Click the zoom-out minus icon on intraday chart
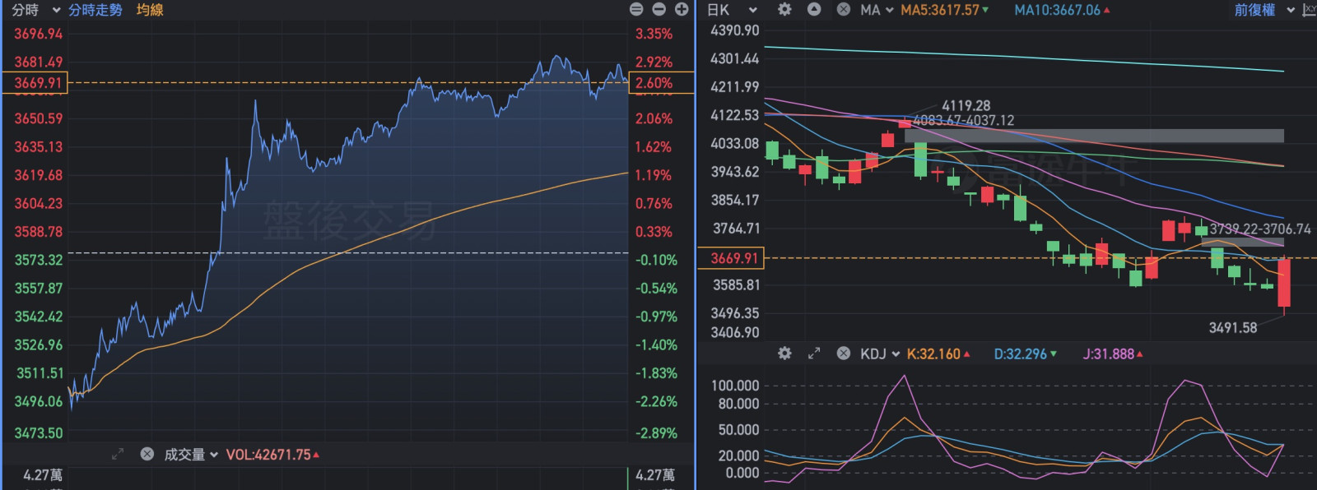This screenshot has width=1317, height=490. 658,9
